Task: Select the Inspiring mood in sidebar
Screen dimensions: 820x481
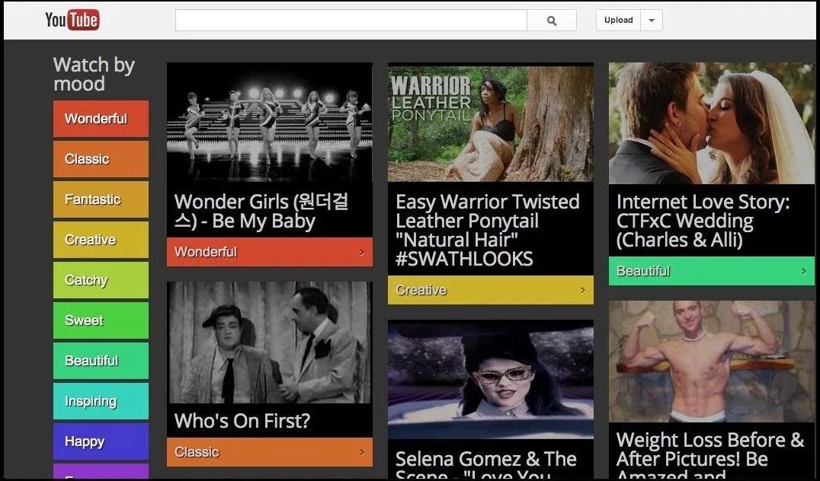Action: (101, 401)
